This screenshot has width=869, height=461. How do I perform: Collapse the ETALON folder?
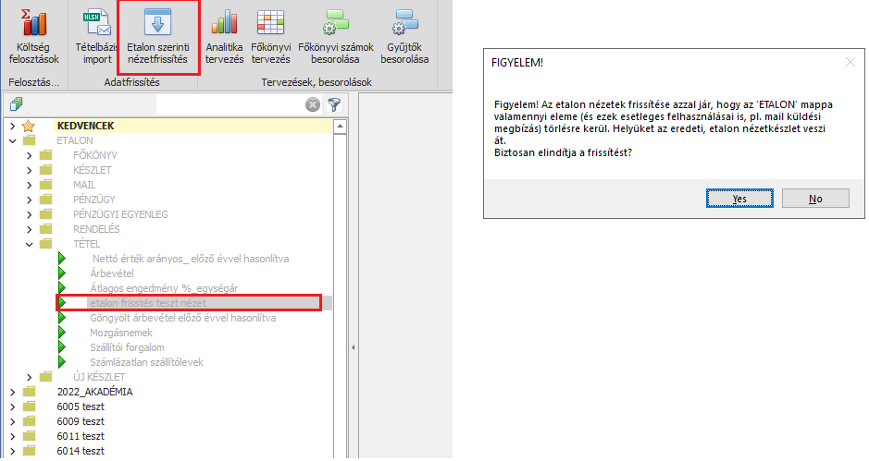pyautogui.click(x=12, y=140)
